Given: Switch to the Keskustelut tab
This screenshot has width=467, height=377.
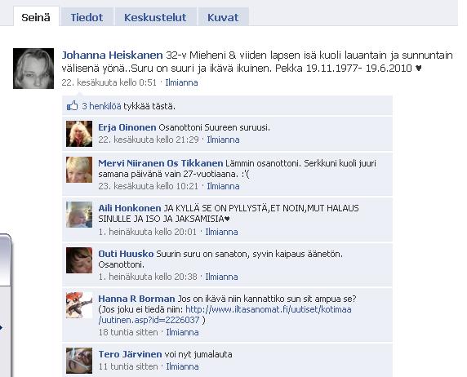Looking at the screenshot, I should point(155,17).
